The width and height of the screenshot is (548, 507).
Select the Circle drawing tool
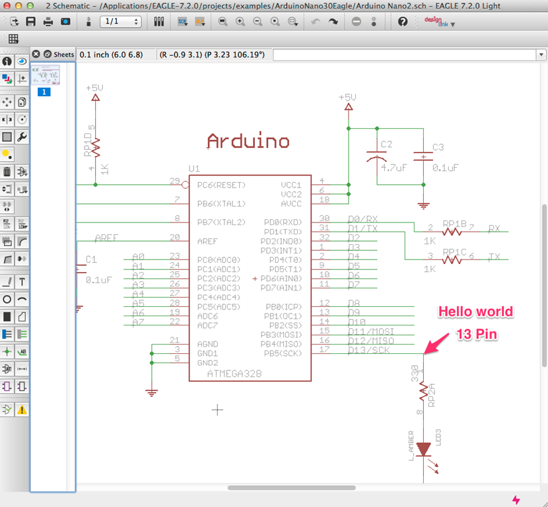[x=7, y=299]
